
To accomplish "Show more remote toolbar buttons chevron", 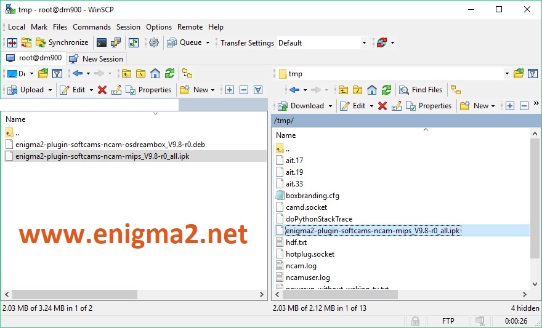I will (x=536, y=103).
